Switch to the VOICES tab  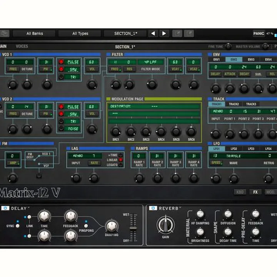click(x=22, y=46)
